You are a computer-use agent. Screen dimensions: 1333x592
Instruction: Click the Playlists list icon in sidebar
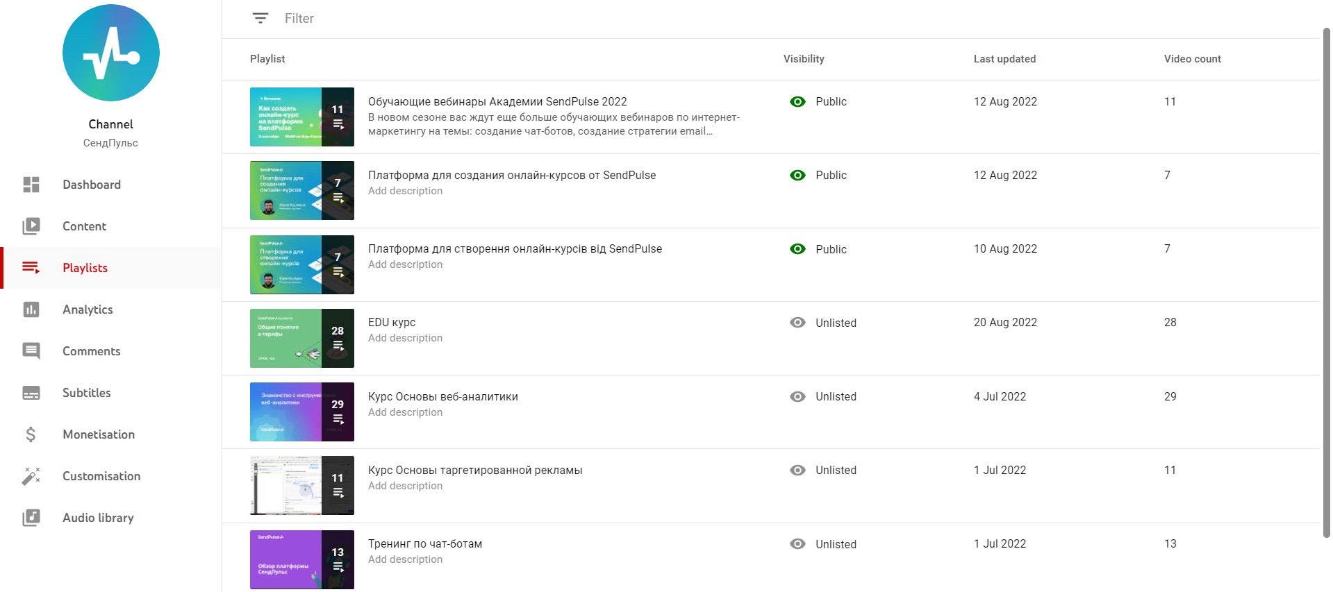(x=31, y=268)
